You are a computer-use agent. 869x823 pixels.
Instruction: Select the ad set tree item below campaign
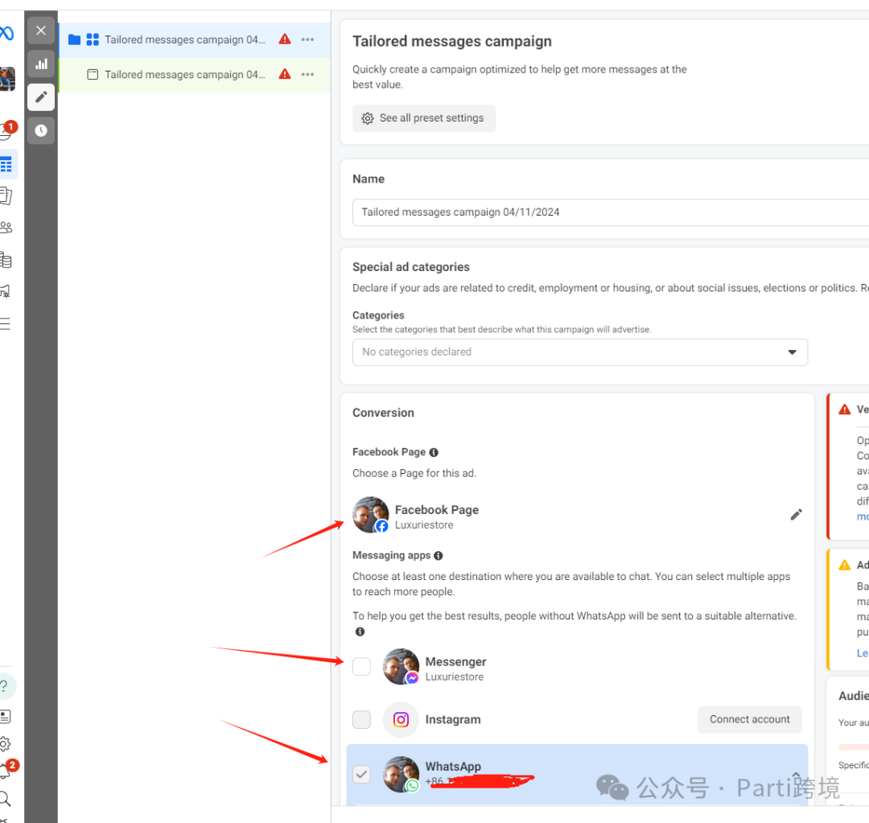(184, 74)
